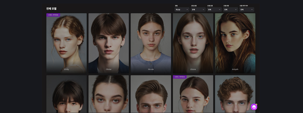Open the 정렬 dropdown showing 최신순

click(x=182, y=10)
